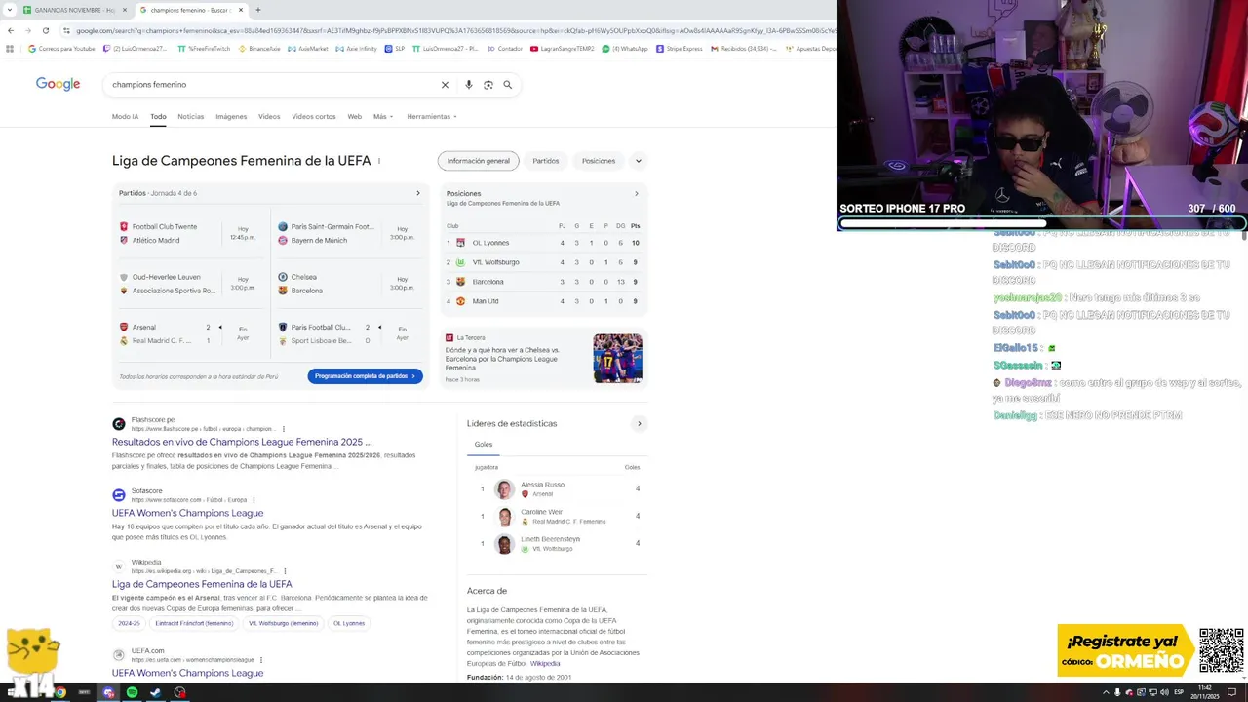
Task: Open Flashscore Resultados en vivo link
Action: pyautogui.click(x=242, y=442)
